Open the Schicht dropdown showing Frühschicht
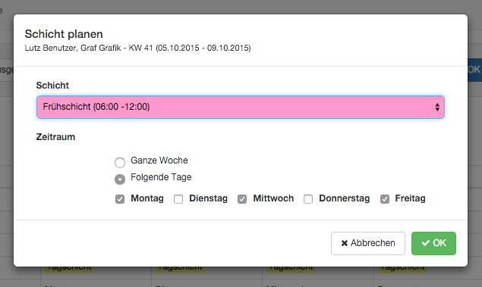 tap(241, 107)
